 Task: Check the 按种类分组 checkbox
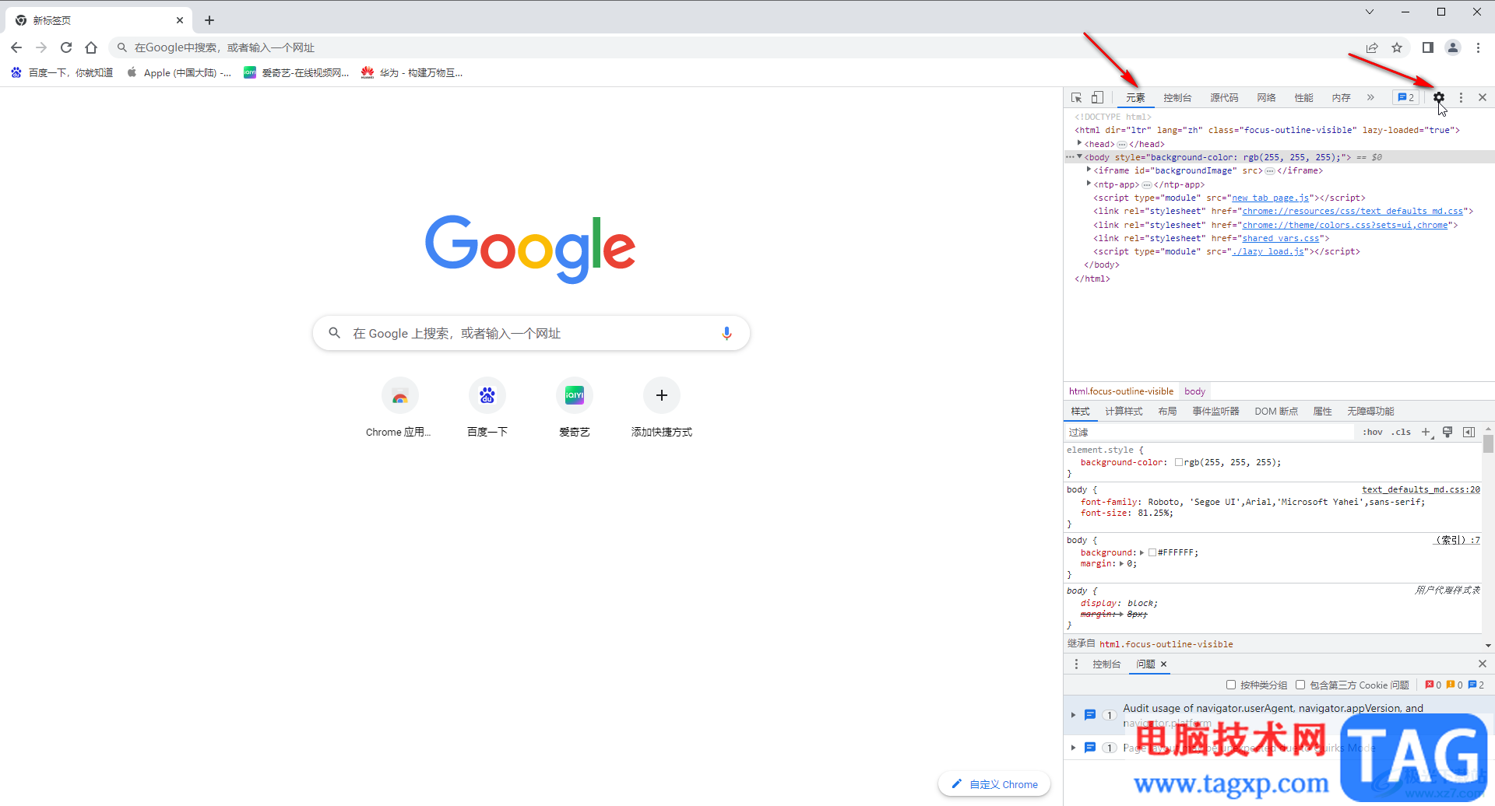[x=1231, y=685]
